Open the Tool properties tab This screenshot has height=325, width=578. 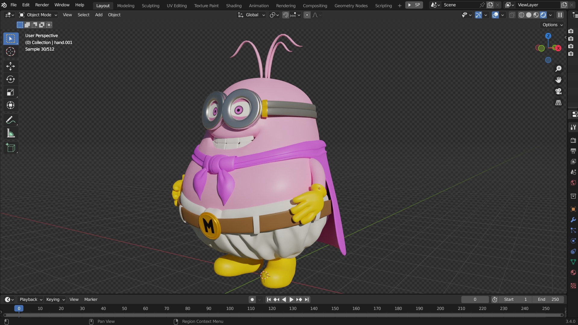point(573,127)
